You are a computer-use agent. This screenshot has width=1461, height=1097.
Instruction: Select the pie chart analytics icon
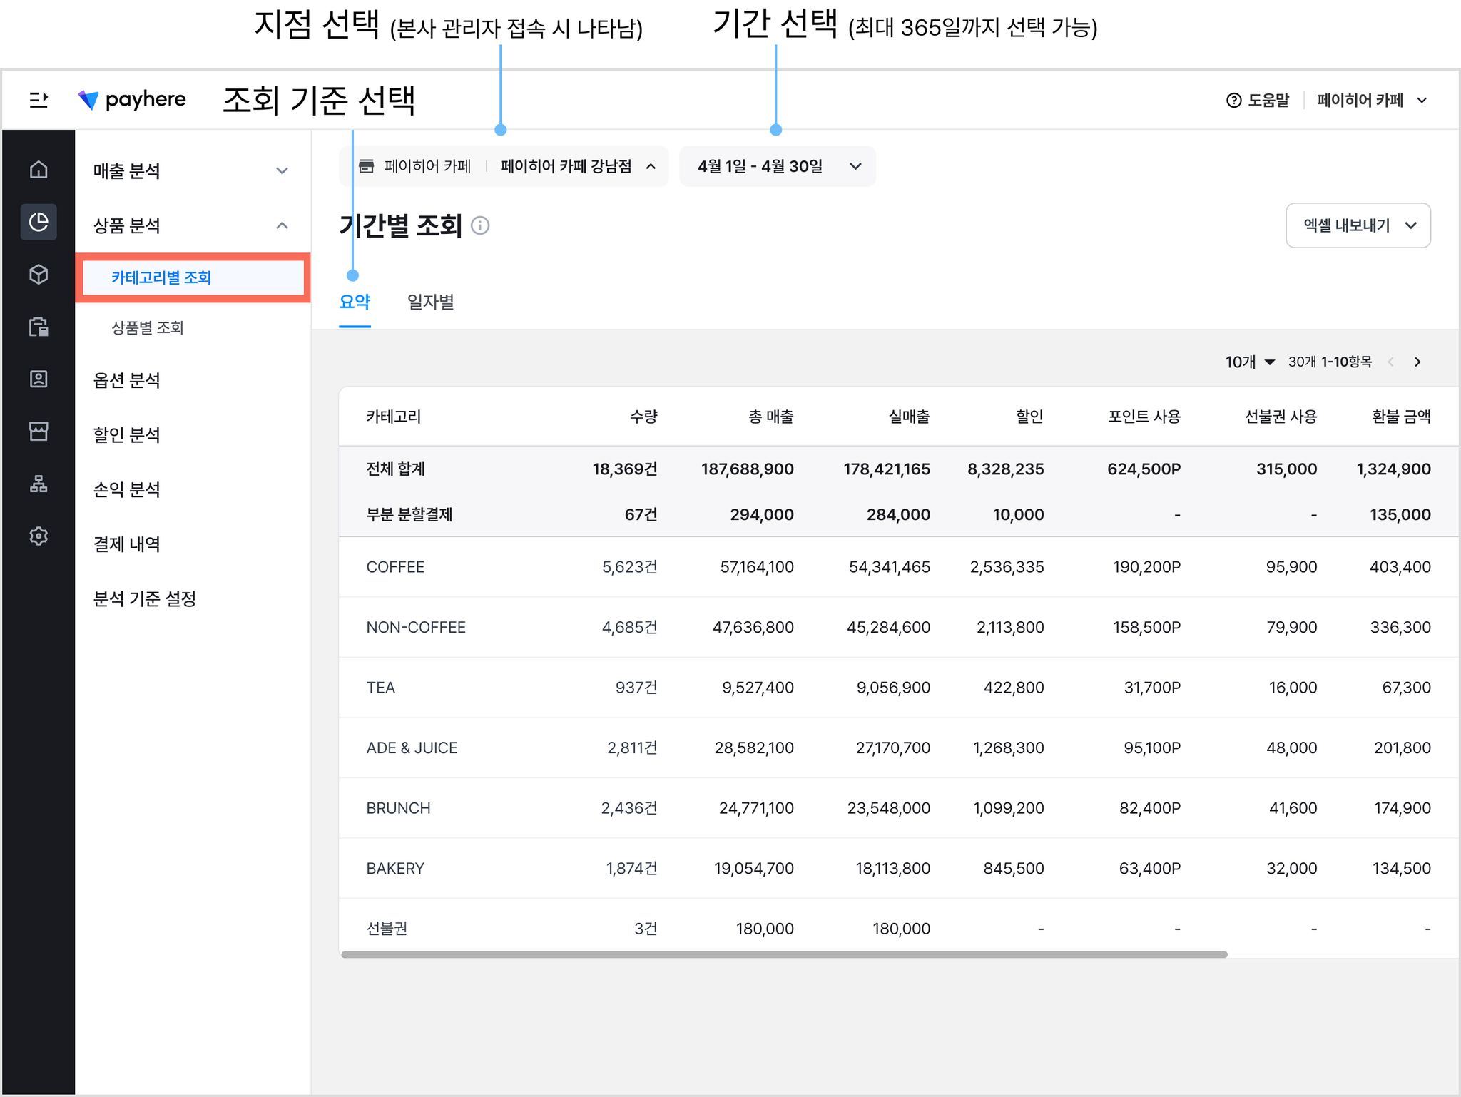39,222
